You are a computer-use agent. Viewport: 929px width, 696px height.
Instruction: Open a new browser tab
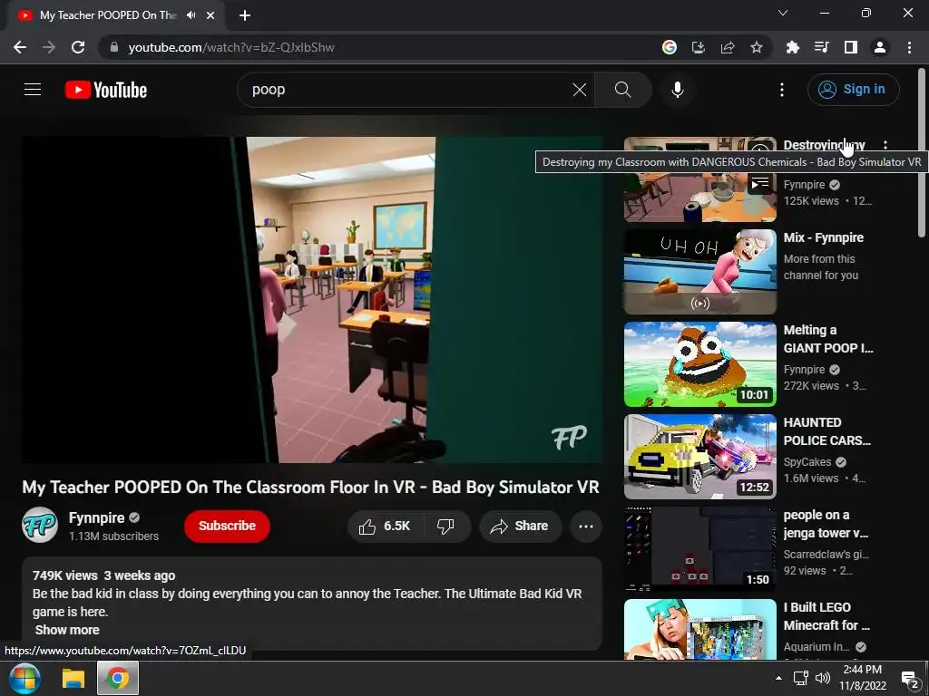click(x=245, y=15)
